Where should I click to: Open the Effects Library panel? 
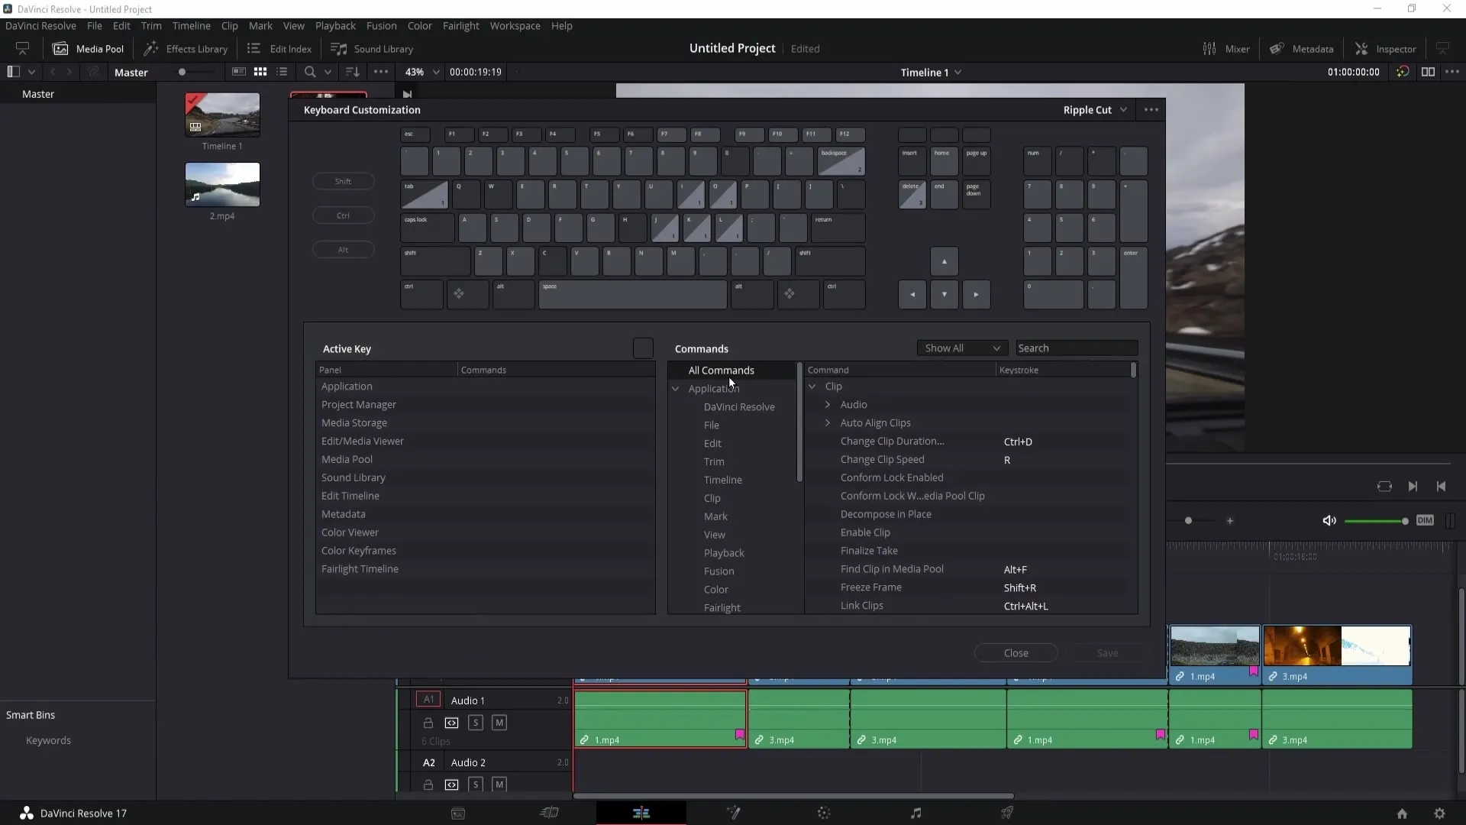tap(186, 48)
